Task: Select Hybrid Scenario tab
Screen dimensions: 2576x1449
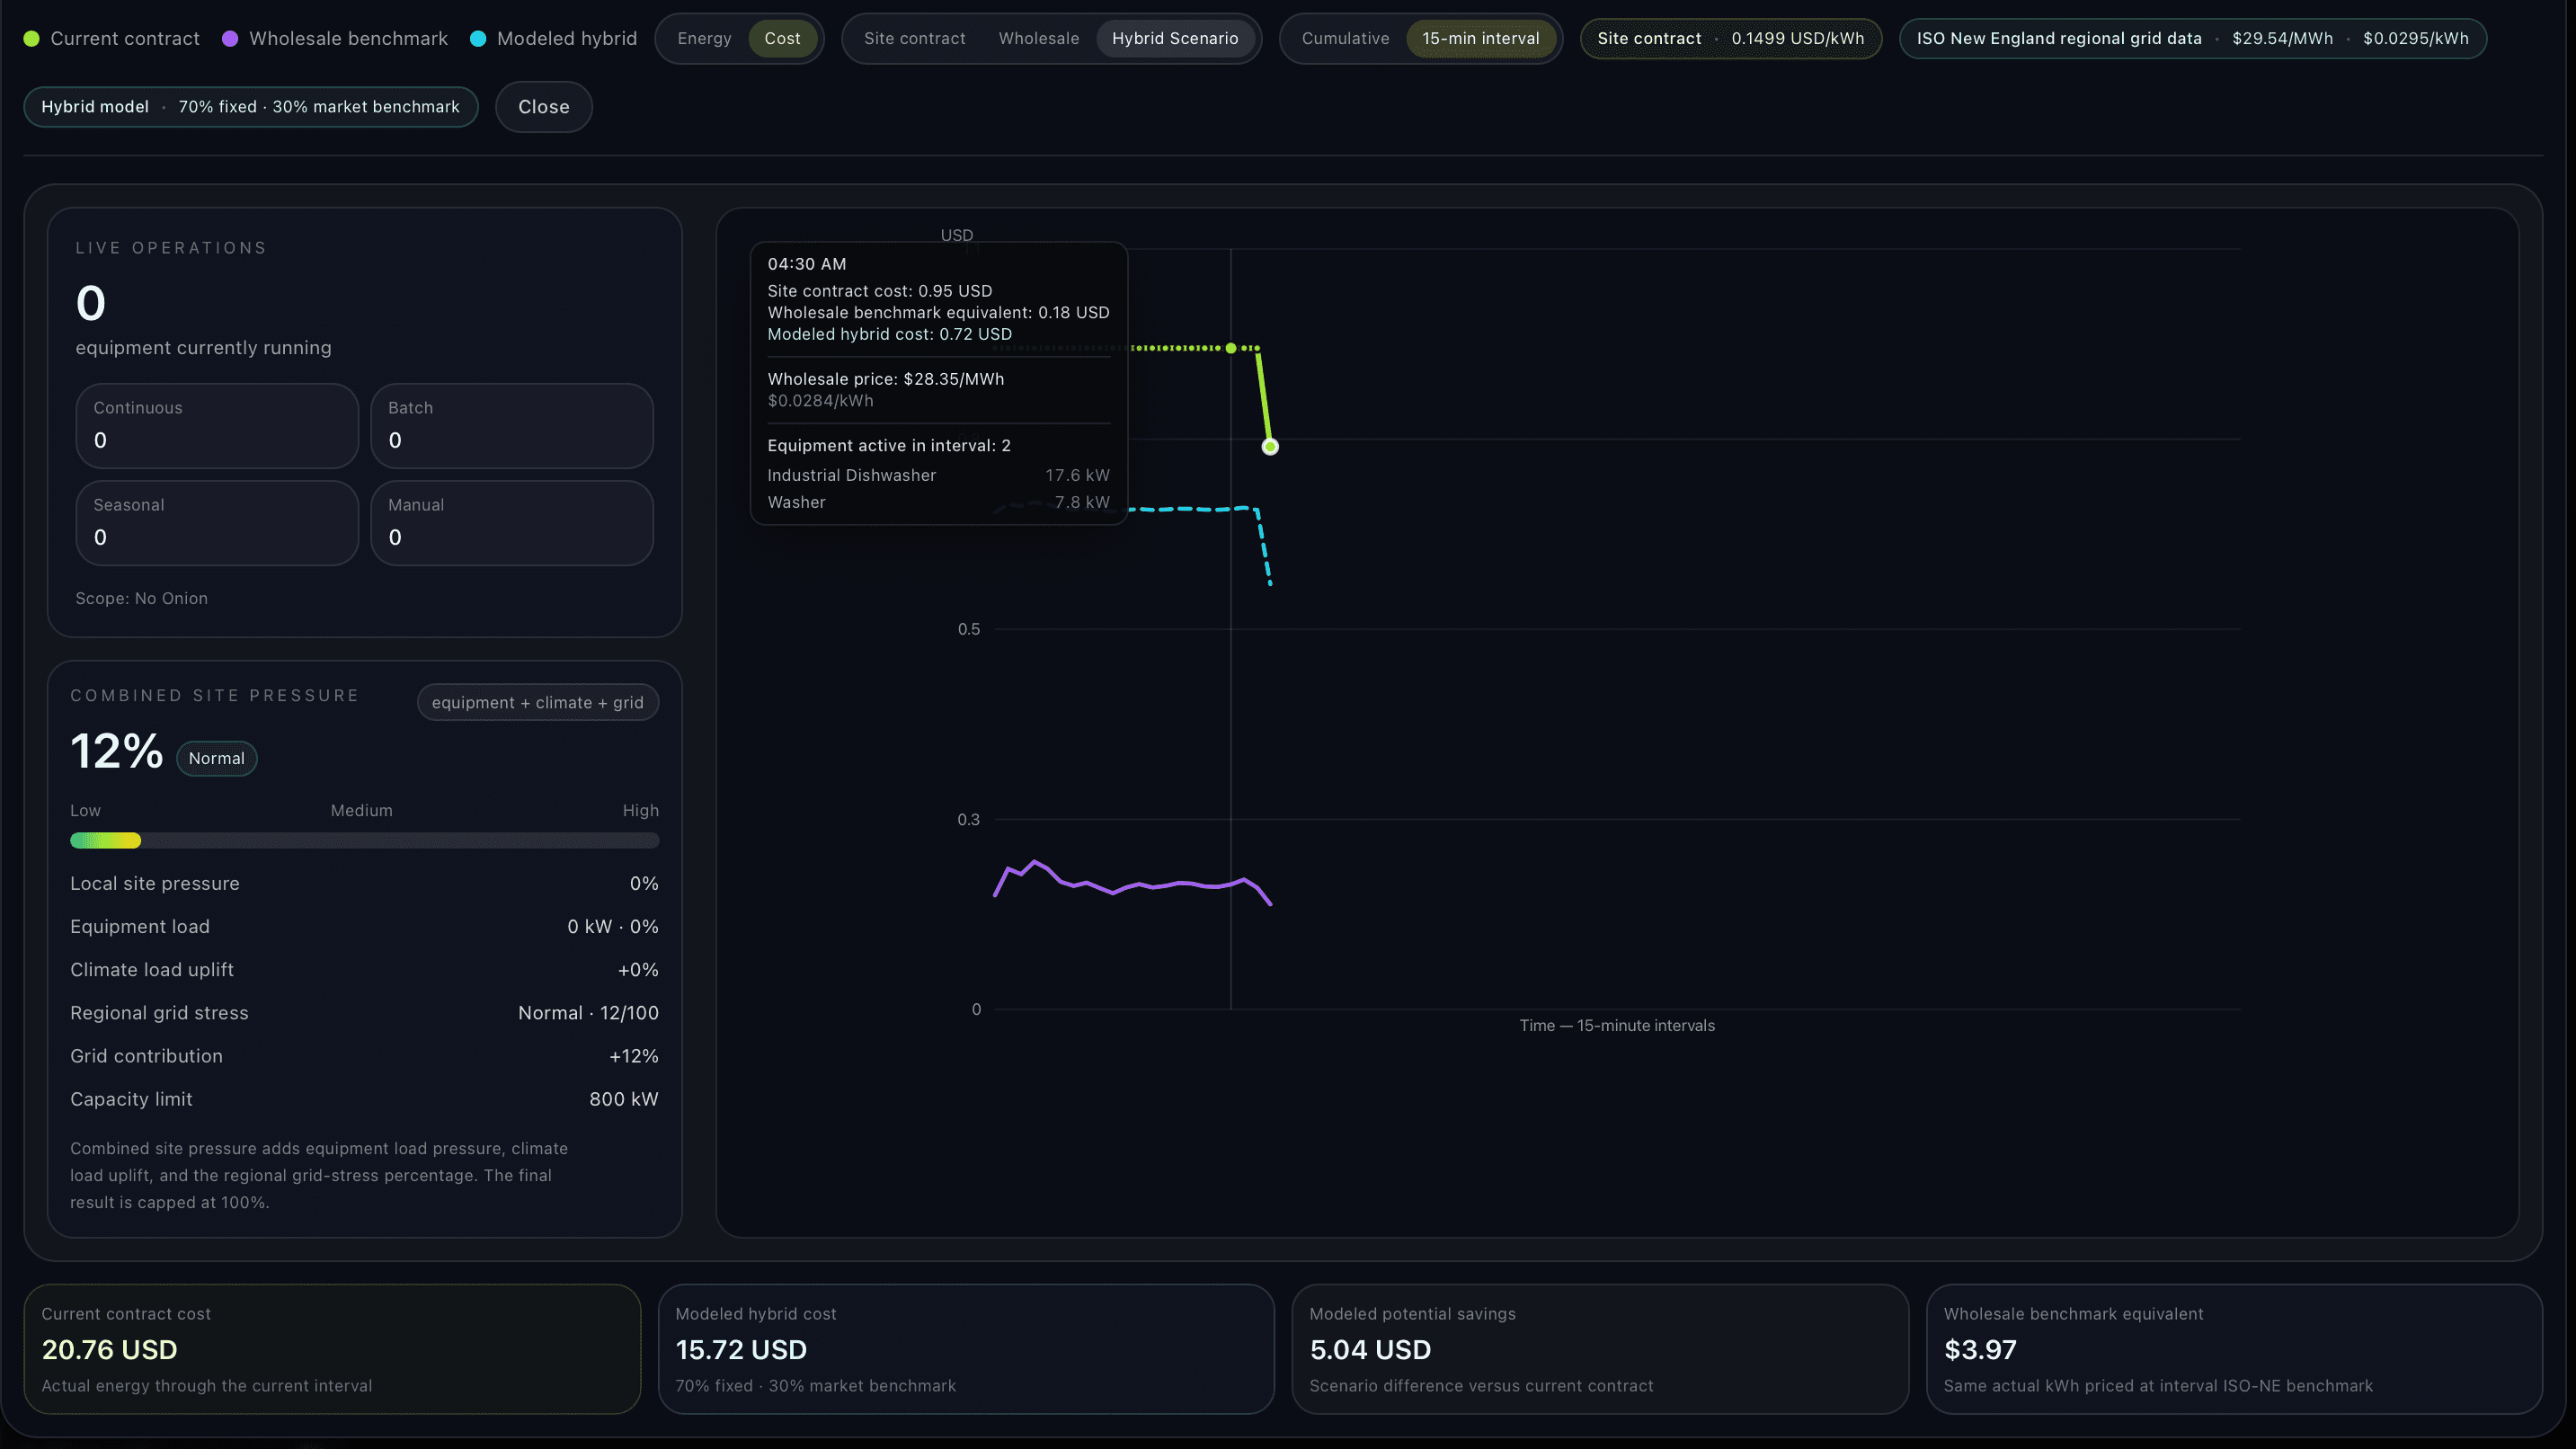Action: pos(1175,39)
